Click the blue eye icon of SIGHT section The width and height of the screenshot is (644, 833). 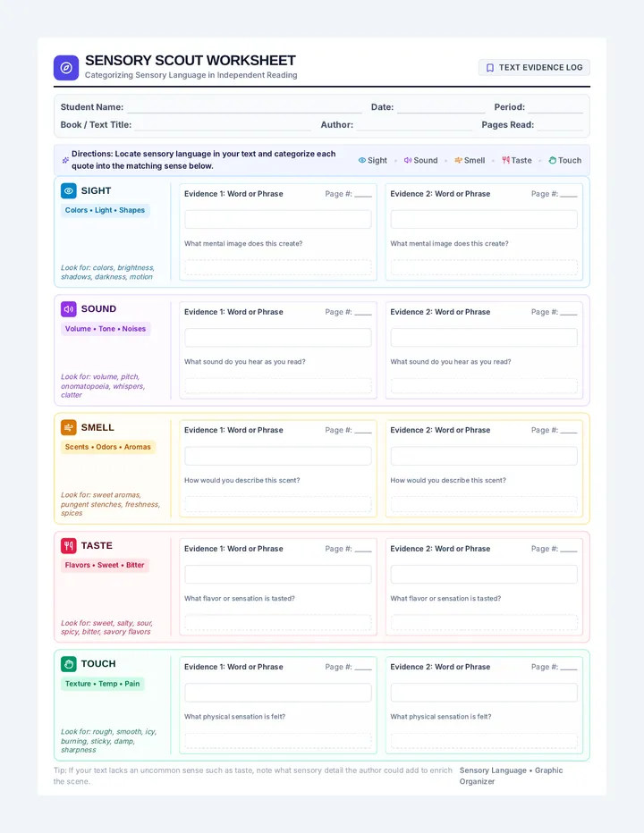pyautogui.click(x=69, y=190)
